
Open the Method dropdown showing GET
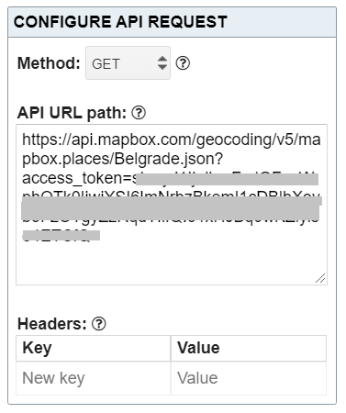click(128, 63)
